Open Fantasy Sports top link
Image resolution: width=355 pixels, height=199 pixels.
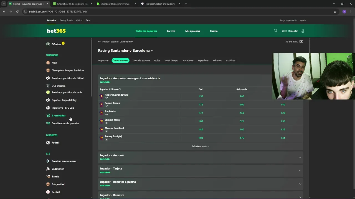(66, 20)
